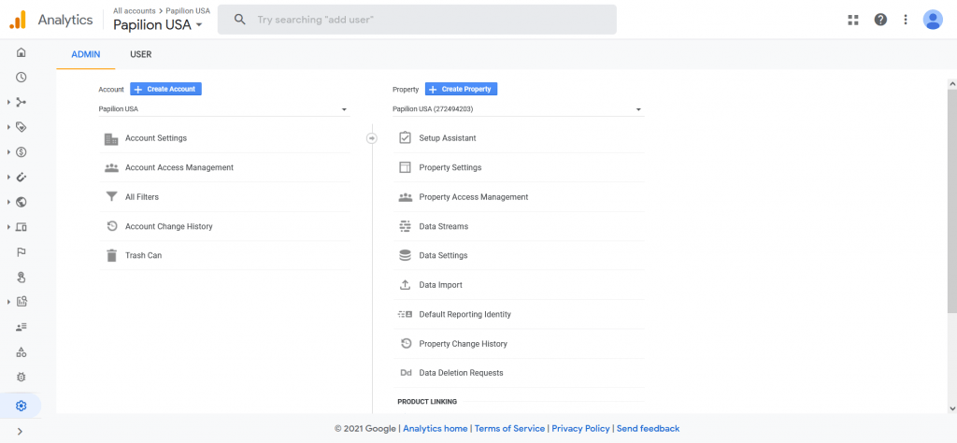Viewport: 957px width, 443px height.
Task: Expand the Retention sidebar section arrow
Action: point(9,177)
